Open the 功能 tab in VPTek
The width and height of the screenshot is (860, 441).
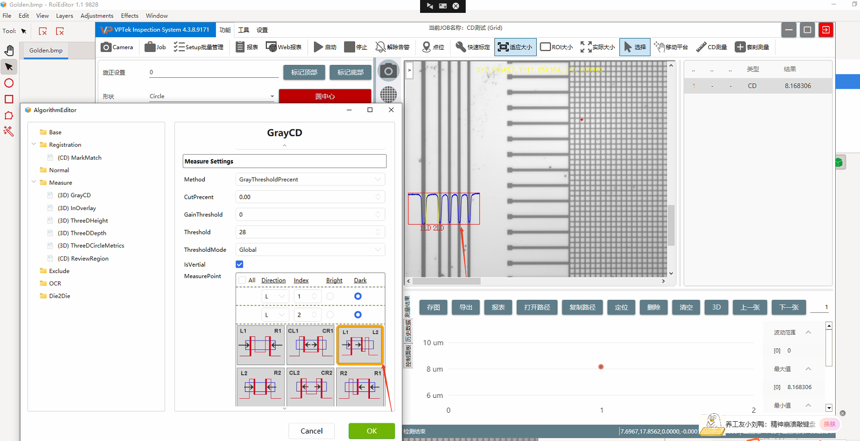point(225,30)
